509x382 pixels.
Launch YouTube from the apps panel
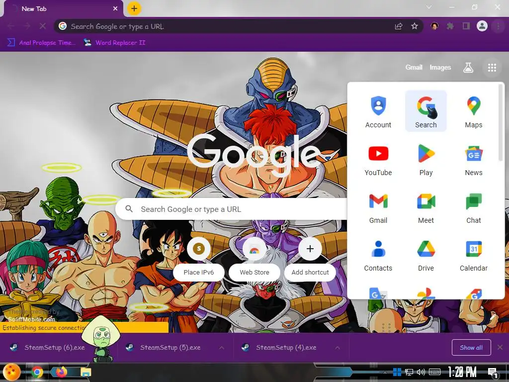point(378,159)
